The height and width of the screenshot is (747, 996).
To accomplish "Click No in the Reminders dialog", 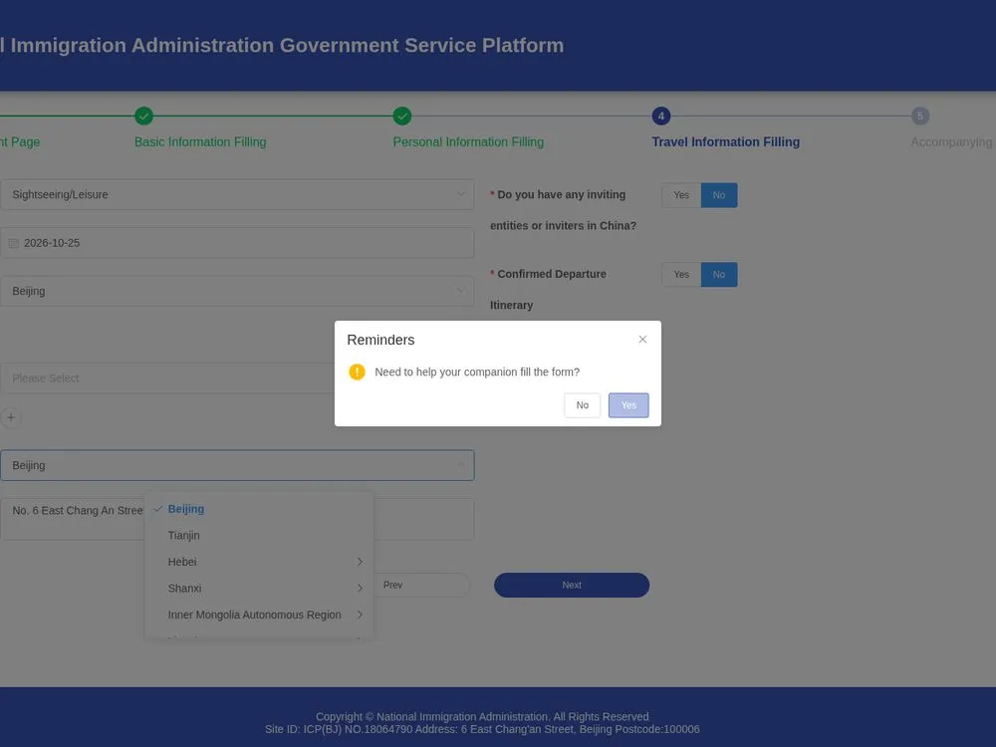I will point(582,405).
